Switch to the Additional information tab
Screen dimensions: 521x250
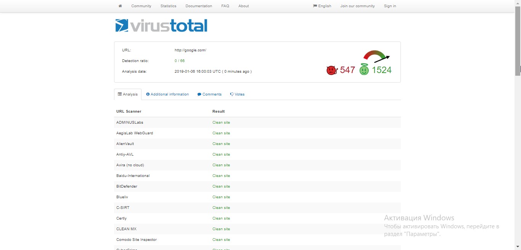167,94
